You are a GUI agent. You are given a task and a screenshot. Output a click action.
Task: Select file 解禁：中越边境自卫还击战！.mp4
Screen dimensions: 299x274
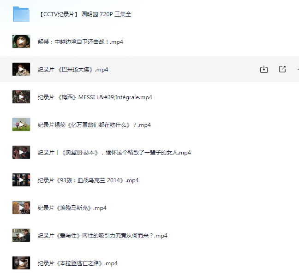point(80,42)
